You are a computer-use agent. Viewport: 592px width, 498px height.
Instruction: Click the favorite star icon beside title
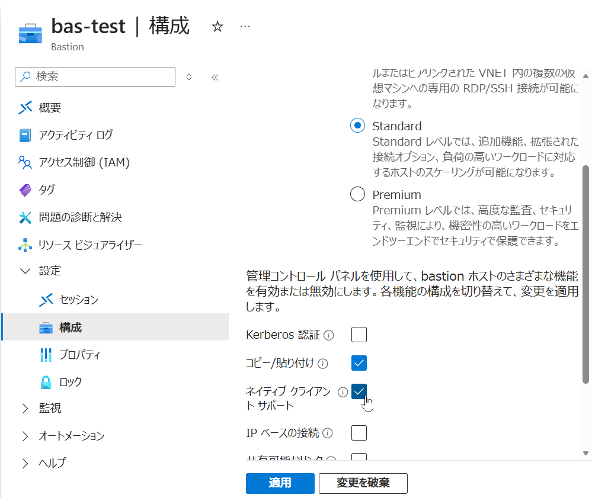[x=217, y=27]
